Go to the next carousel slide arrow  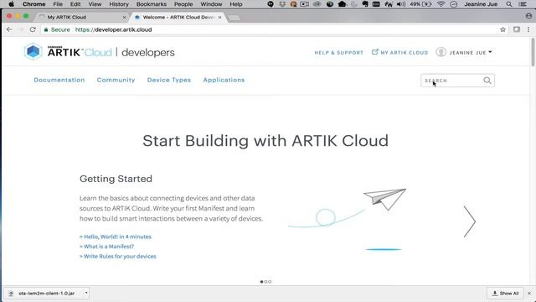[470, 221]
